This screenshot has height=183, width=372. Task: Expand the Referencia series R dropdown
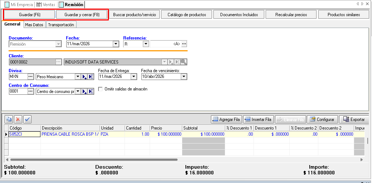[x=145, y=44]
